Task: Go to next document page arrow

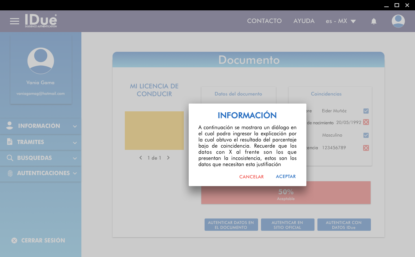Action: coord(168,158)
